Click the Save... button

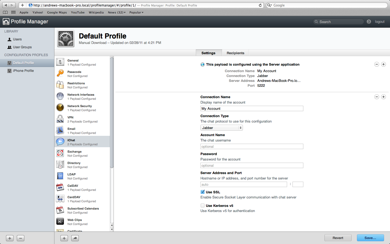click(370, 238)
